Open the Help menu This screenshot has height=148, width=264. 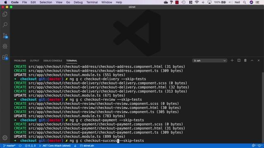pyautogui.click(x=119, y=2)
